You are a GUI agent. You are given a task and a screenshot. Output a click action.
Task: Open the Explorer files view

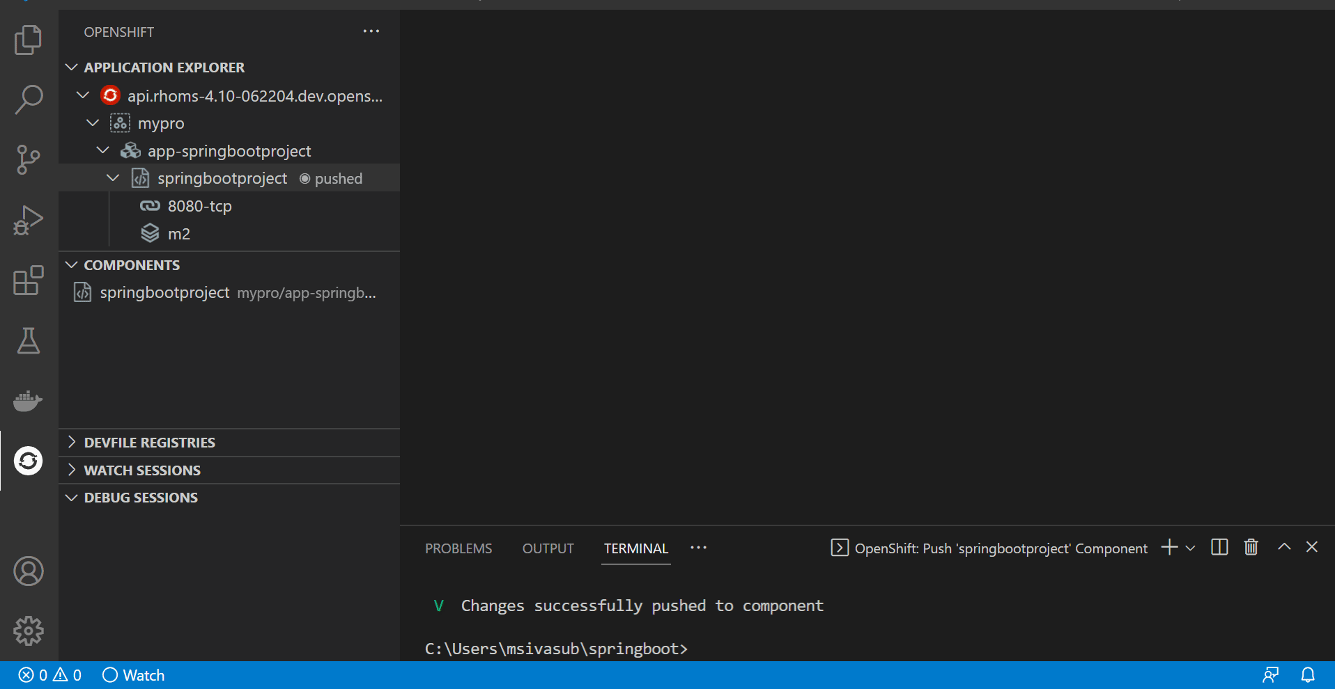29,40
